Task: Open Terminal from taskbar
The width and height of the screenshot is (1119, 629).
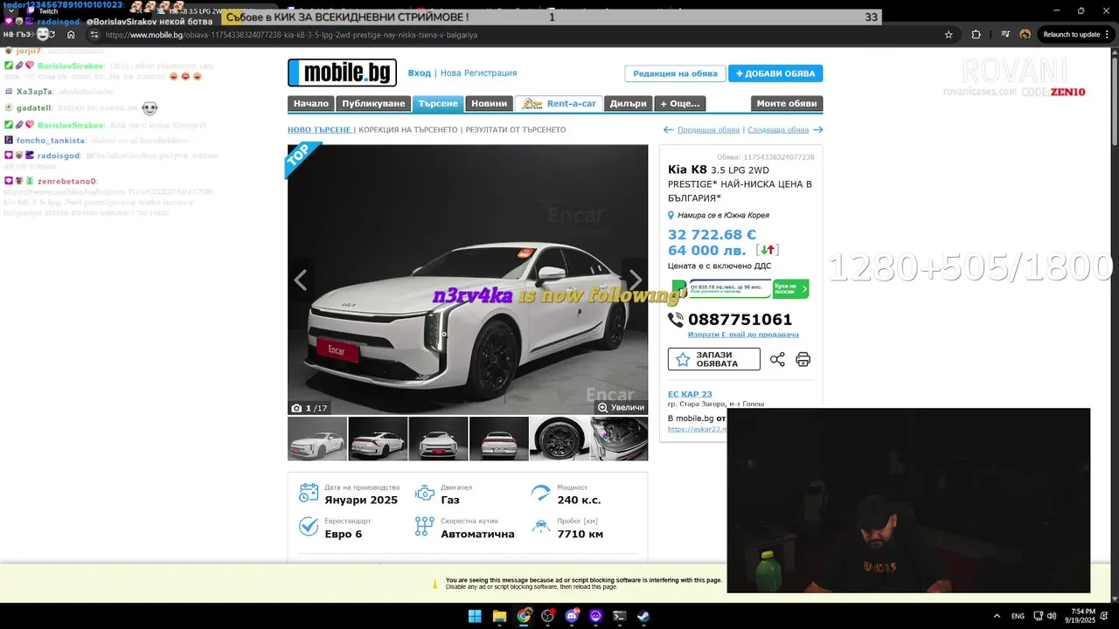Action: (x=620, y=616)
